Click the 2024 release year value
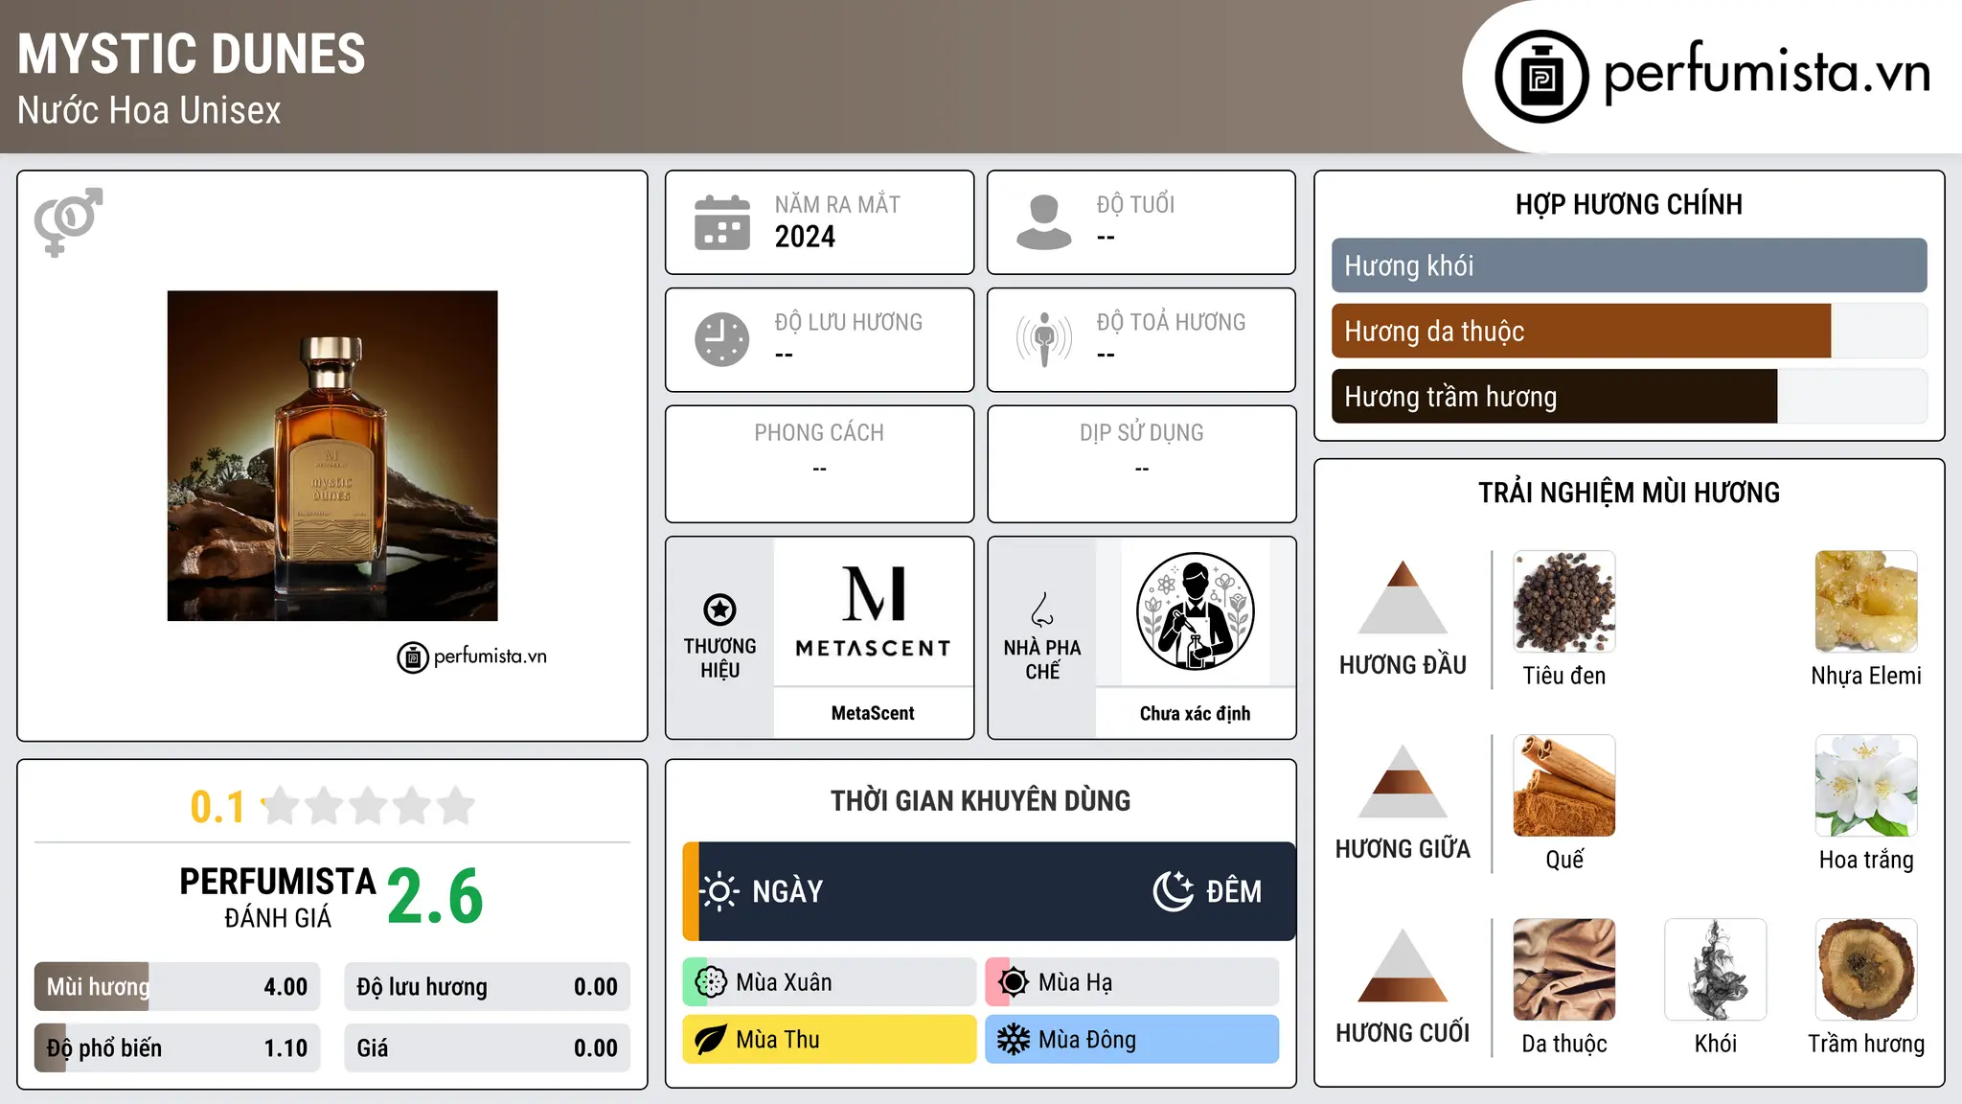 [805, 237]
